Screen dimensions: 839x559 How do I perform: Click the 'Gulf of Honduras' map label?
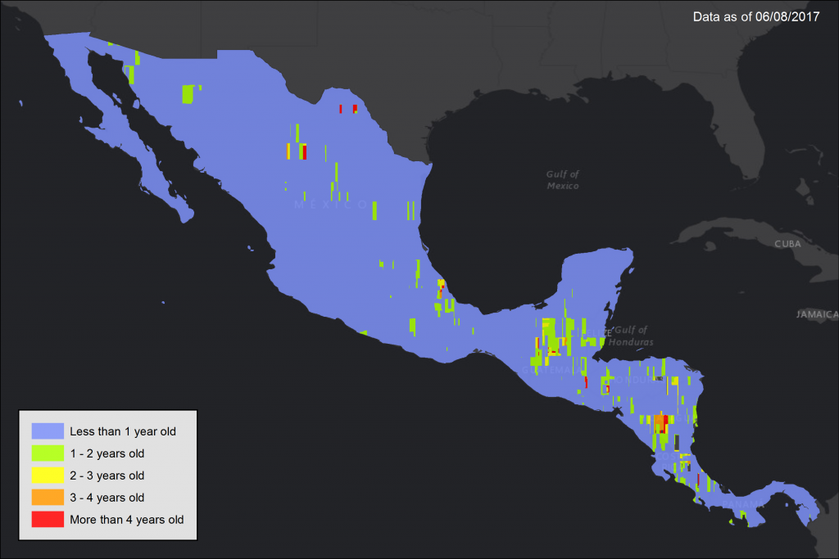click(628, 336)
